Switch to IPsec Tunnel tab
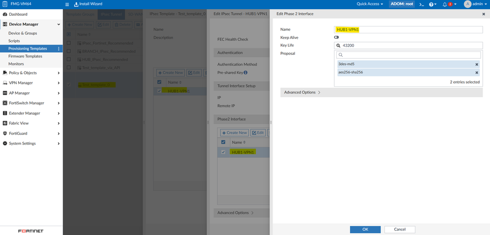Screen dimensions: 490x235 click(x=111, y=14)
